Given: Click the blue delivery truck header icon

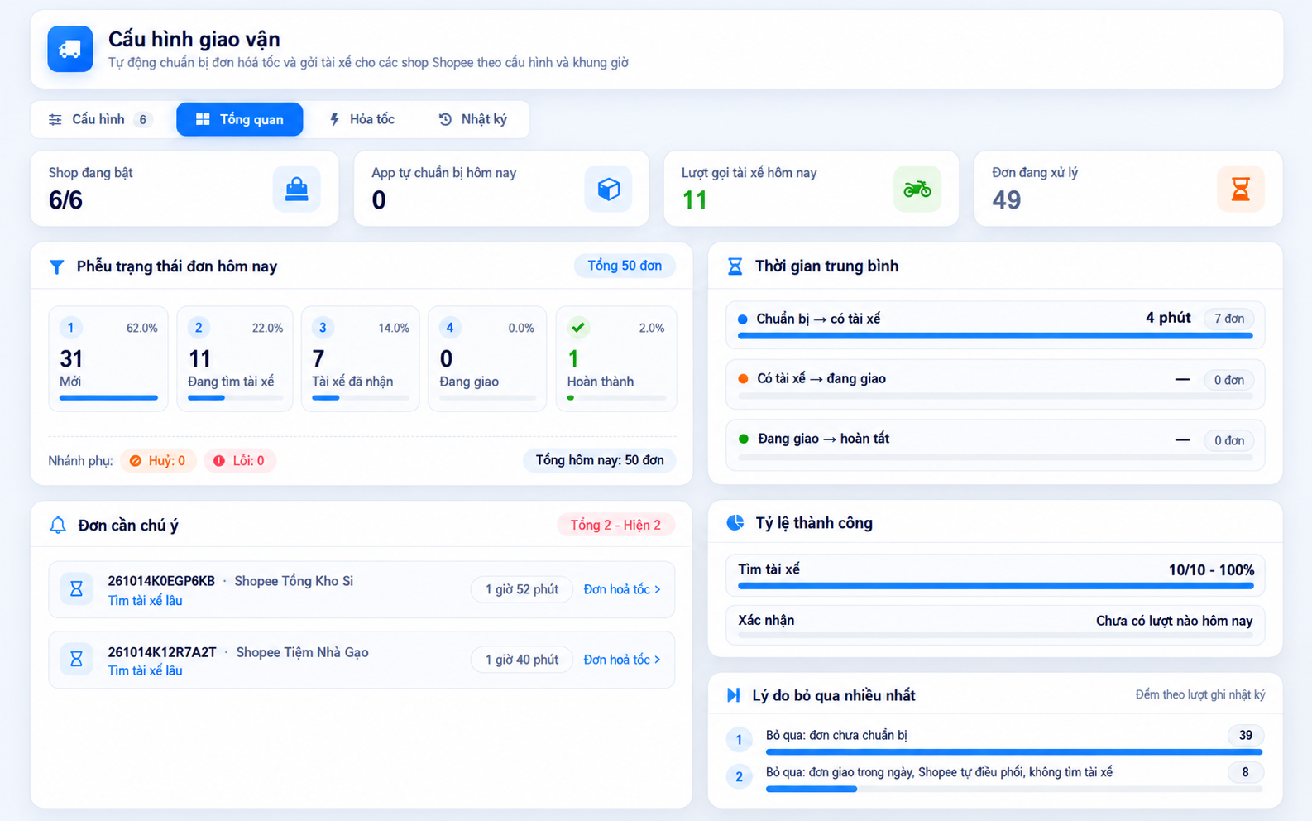Looking at the screenshot, I should (x=69, y=50).
